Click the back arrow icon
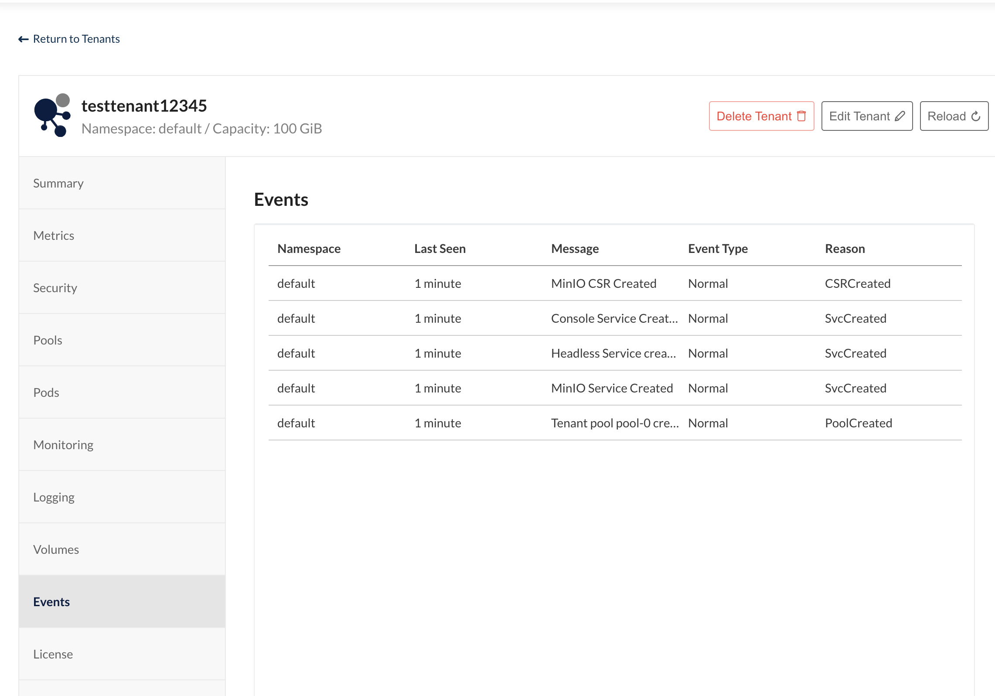The width and height of the screenshot is (995, 696). 24,39
